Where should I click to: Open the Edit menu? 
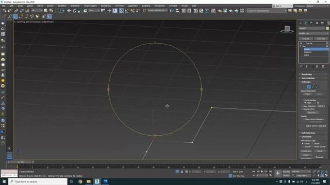pyautogui.click(x=11, y=6)
